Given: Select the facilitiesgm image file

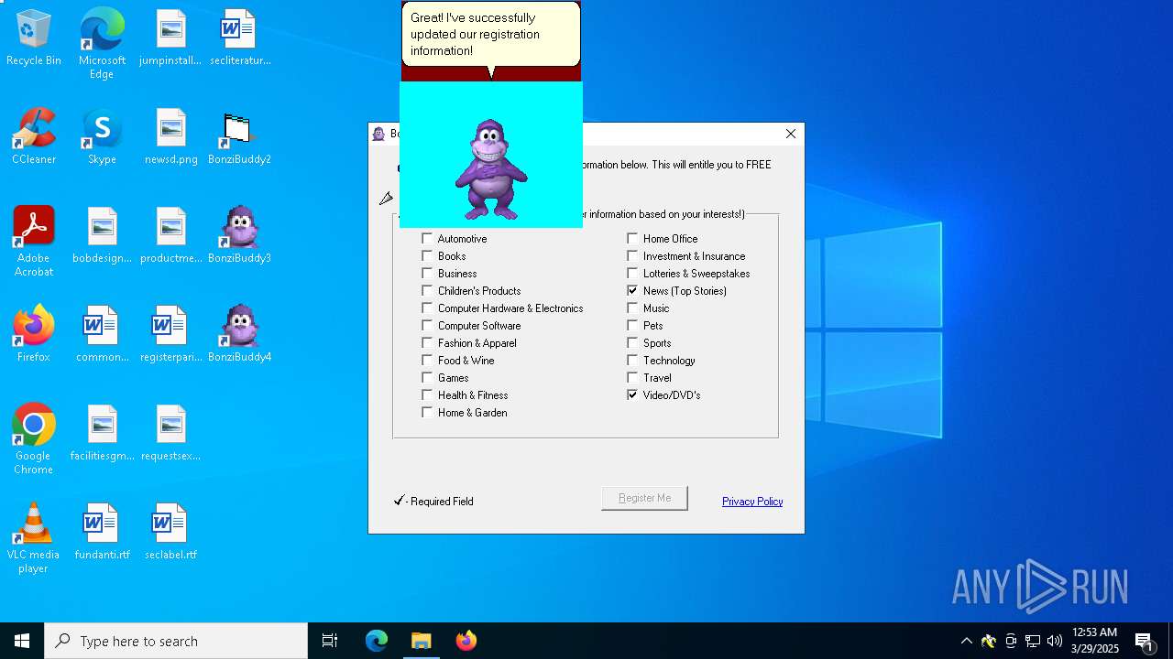Looking at the screenshot, I should click(102, 434).
